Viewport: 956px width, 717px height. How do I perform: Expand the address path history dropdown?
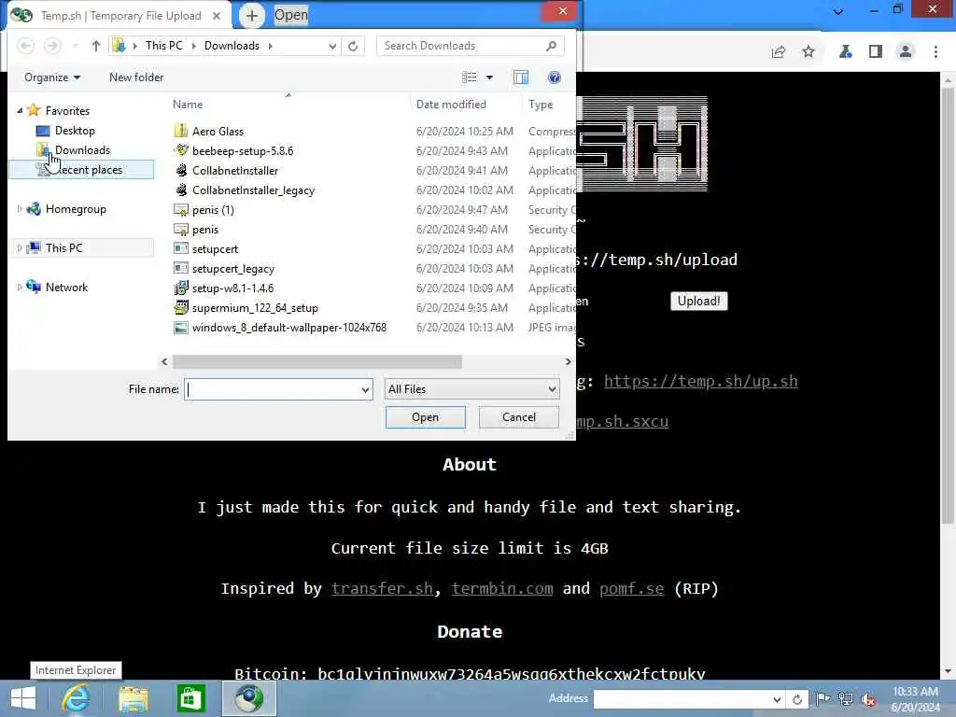point(332,46)
